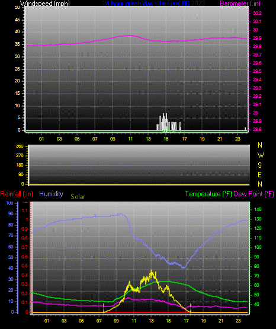Viewport: 276px width, 329px height.
Task: Select the 29.5 barometer axis value
Action: [x=257, y=71]
